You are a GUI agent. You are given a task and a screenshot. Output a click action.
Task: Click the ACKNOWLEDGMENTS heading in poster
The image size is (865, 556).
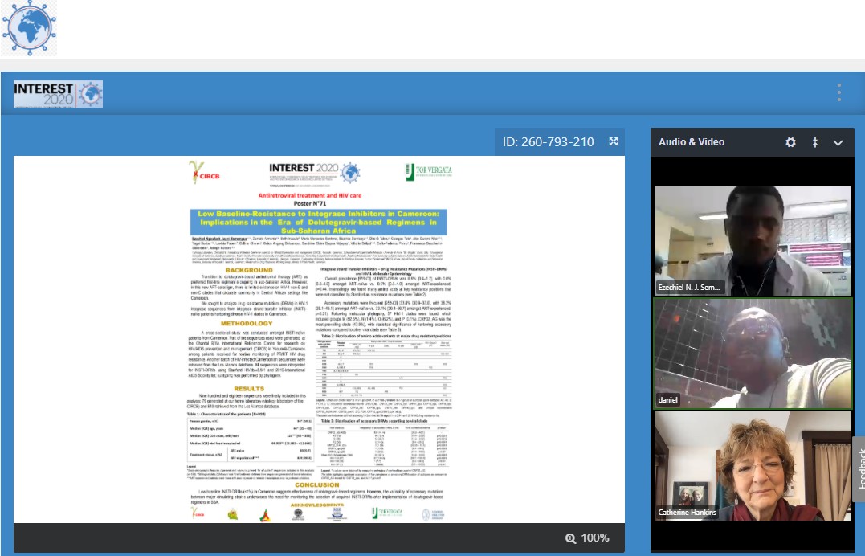(317, 505)
